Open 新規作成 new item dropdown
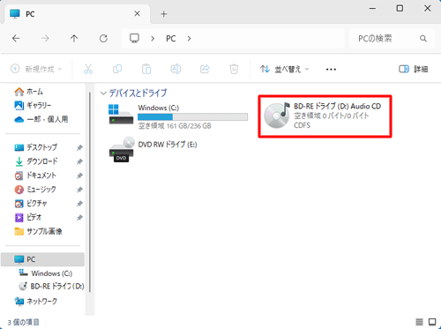Viewport: 441px width, 329px height. click(x=36, y=69)
